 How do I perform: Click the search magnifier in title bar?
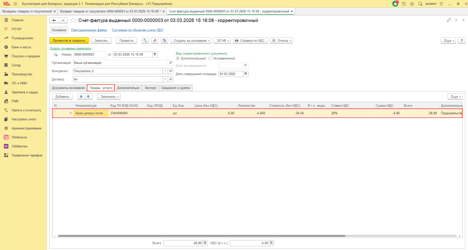tap(419, 4)
